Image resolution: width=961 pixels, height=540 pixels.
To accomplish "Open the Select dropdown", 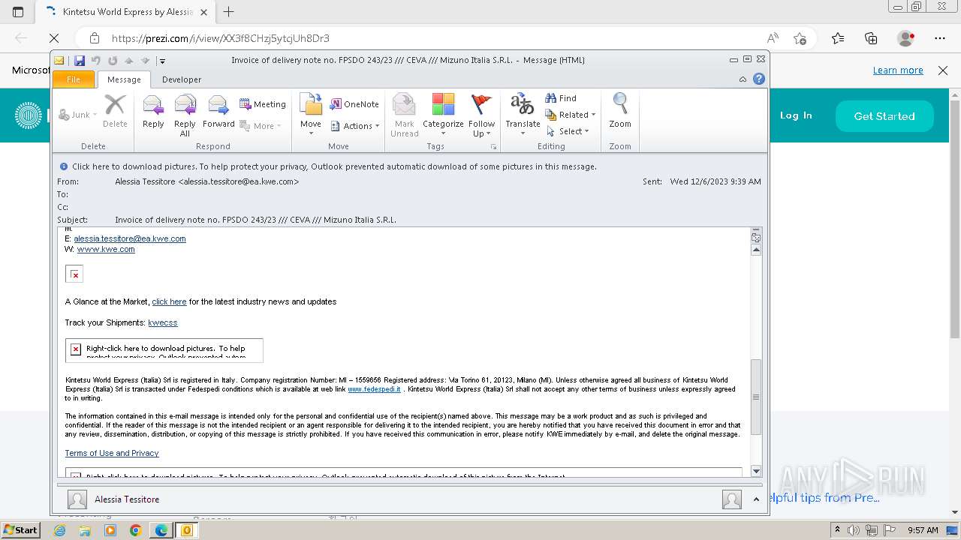I will click(x=568, y=131).
